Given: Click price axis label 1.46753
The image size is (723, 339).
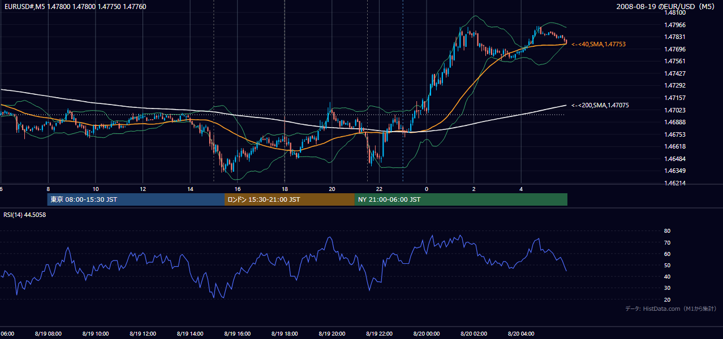Looking at the screenshot, I should 675,134.
